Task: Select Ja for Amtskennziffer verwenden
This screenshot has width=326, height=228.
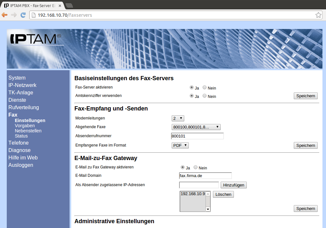Action: click(x=192, y=96)
